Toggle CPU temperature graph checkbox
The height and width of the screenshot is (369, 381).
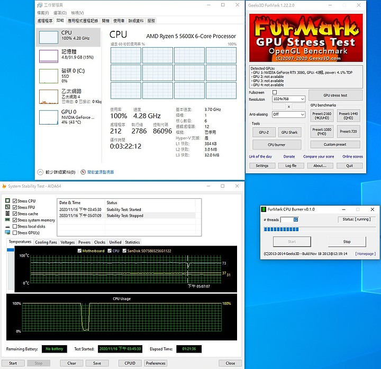pos(110,251)
